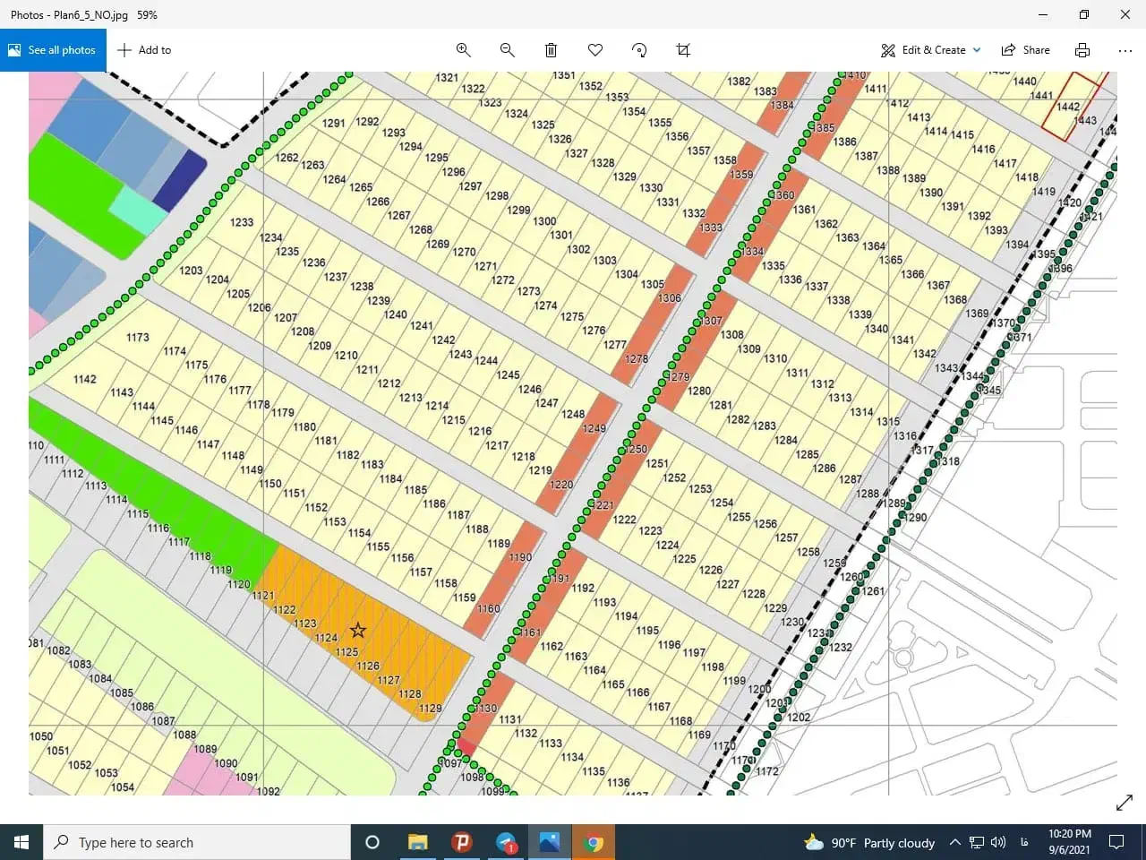Image resolution: width=1146 pixels, height=860 pixels.
Task: Rotate the image using rotate icon
Action: (x=639, y=50)
